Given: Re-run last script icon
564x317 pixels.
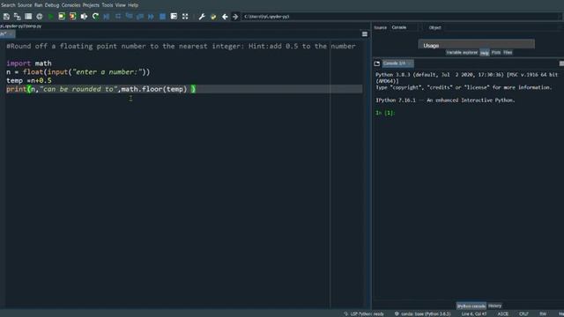Looking at the screenshot, I should coord(95,17).
